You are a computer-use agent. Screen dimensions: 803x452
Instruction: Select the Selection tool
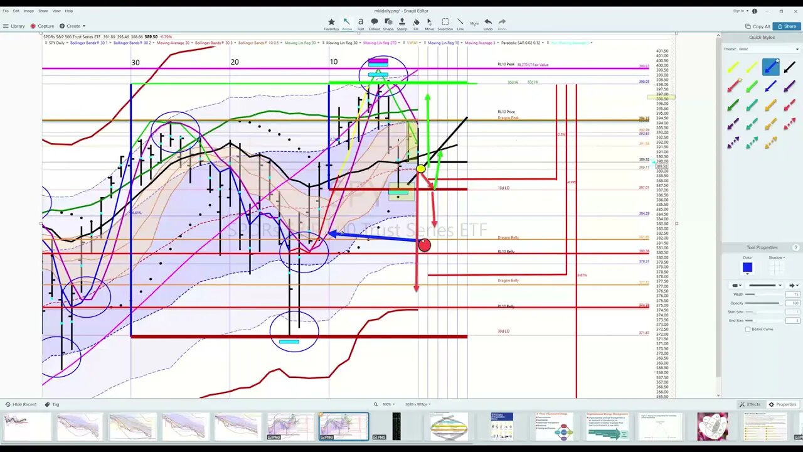[445, 24]
